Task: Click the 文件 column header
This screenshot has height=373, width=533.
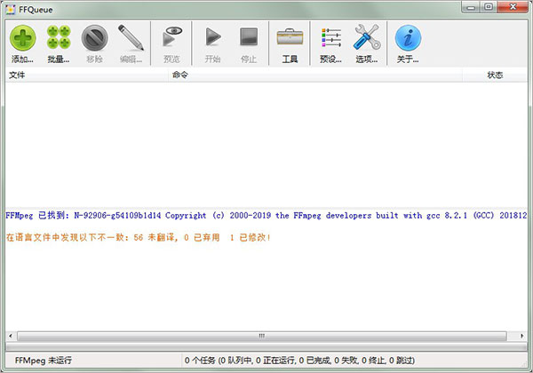Action: click(87, 75)
